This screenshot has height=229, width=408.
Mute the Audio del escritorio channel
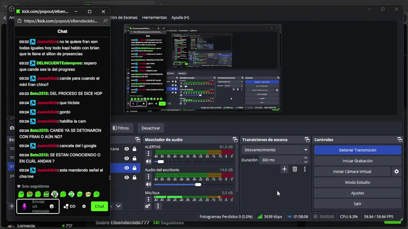148,184
